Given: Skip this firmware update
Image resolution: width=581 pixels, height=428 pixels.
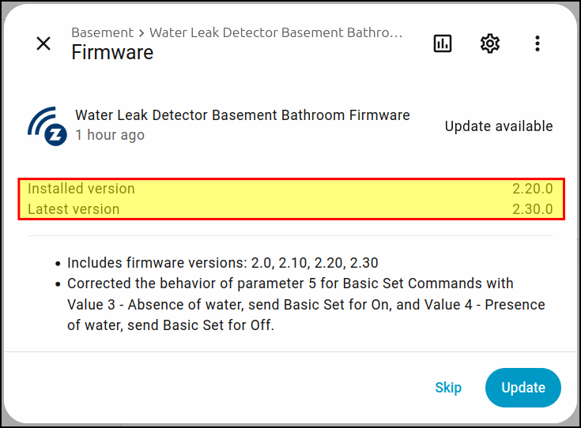Looking at the screenshot, I should click(x=448, y=388).
